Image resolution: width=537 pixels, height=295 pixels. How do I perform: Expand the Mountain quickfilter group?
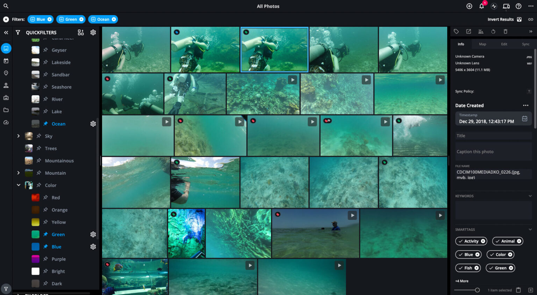pos(19,173)
